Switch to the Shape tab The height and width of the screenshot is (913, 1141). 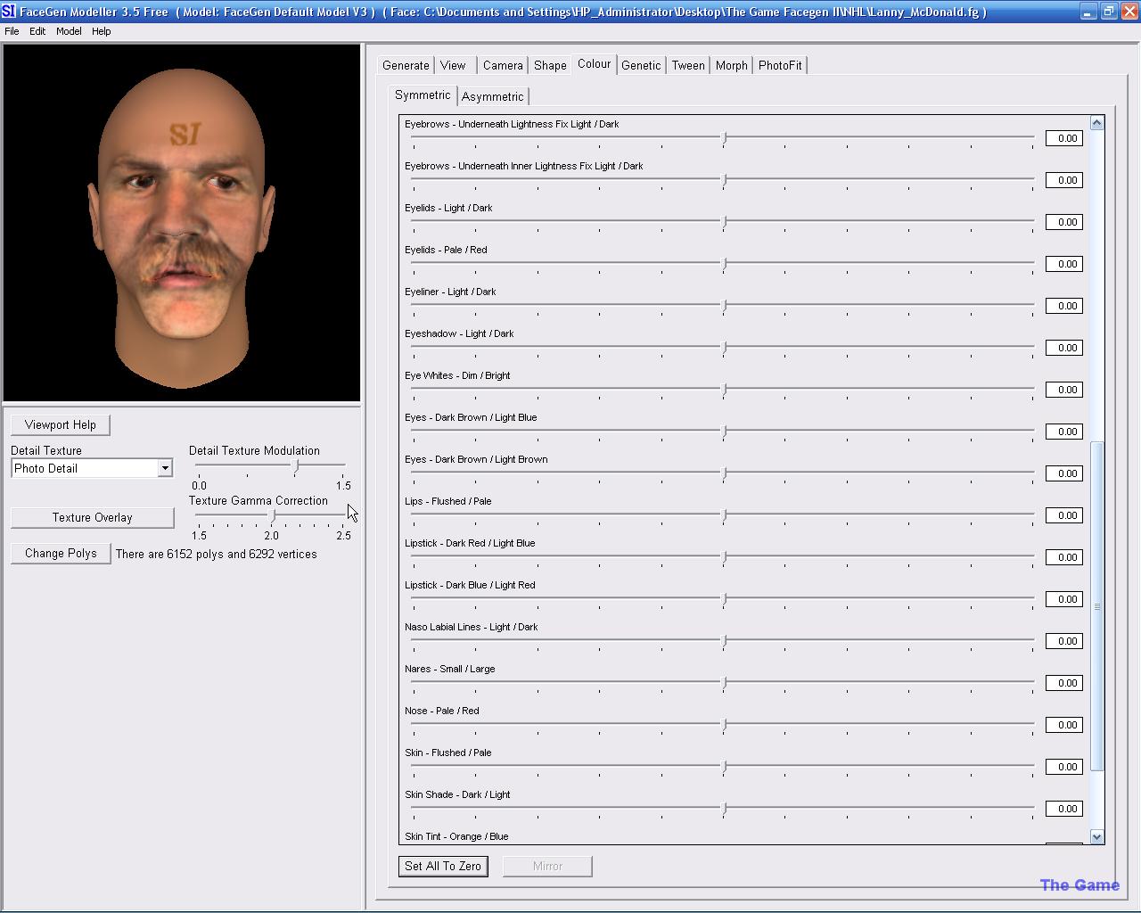550,65
